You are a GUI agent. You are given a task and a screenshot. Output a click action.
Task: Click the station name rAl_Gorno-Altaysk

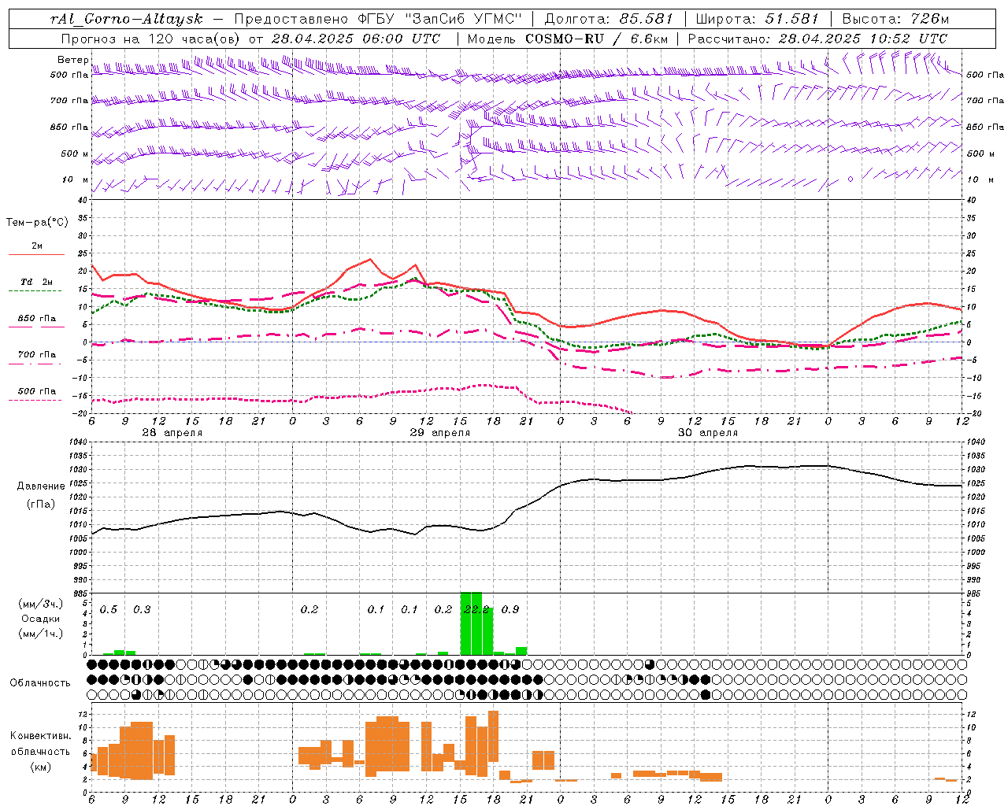(x=126, y=19)
